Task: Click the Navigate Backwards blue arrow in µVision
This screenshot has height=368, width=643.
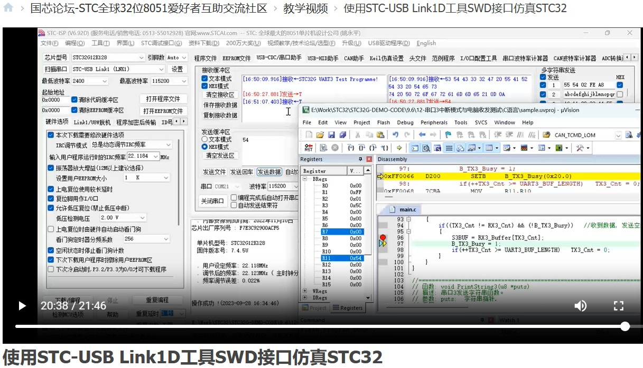Action: (423, 135)
